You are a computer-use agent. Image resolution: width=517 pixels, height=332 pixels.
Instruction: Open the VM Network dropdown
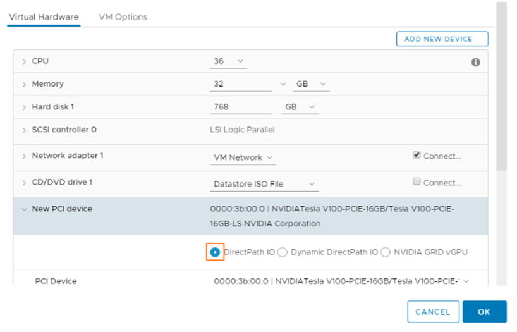click(243, 157)
